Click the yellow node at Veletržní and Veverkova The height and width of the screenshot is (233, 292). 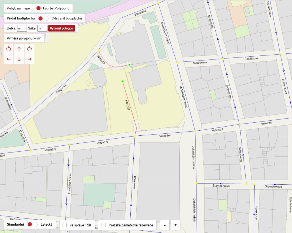point(135,136)
